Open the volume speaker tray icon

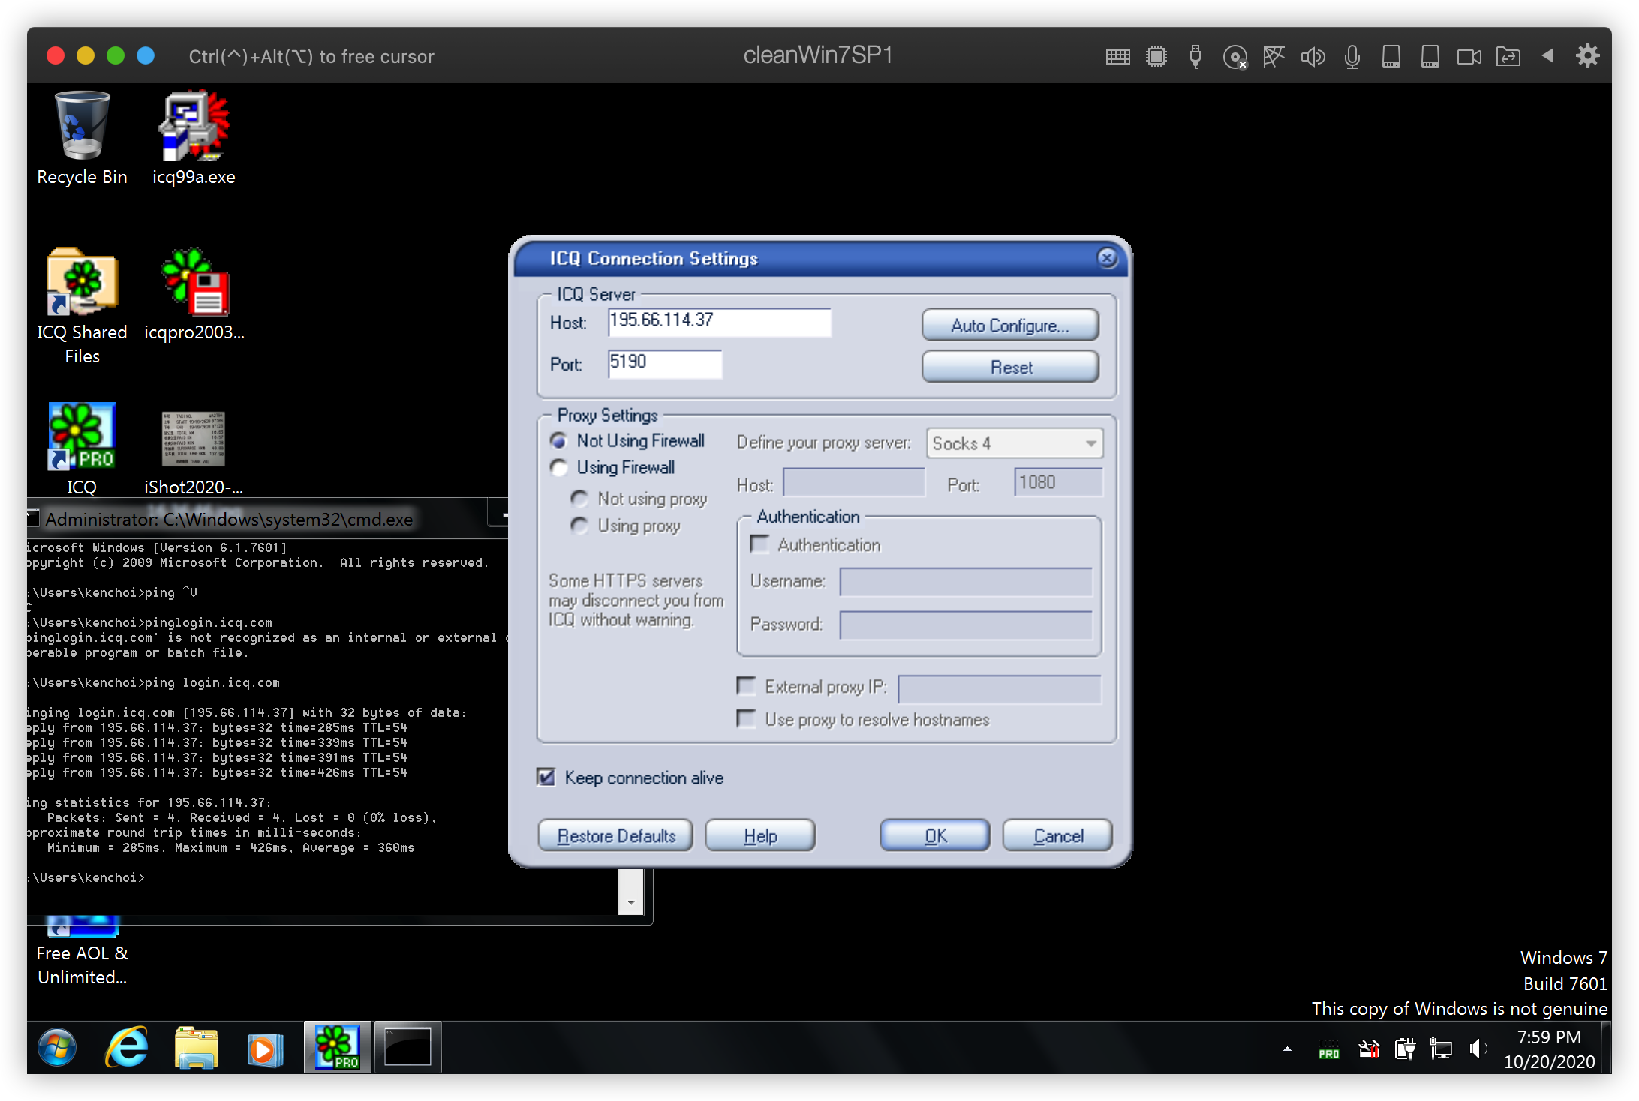1478,1049
